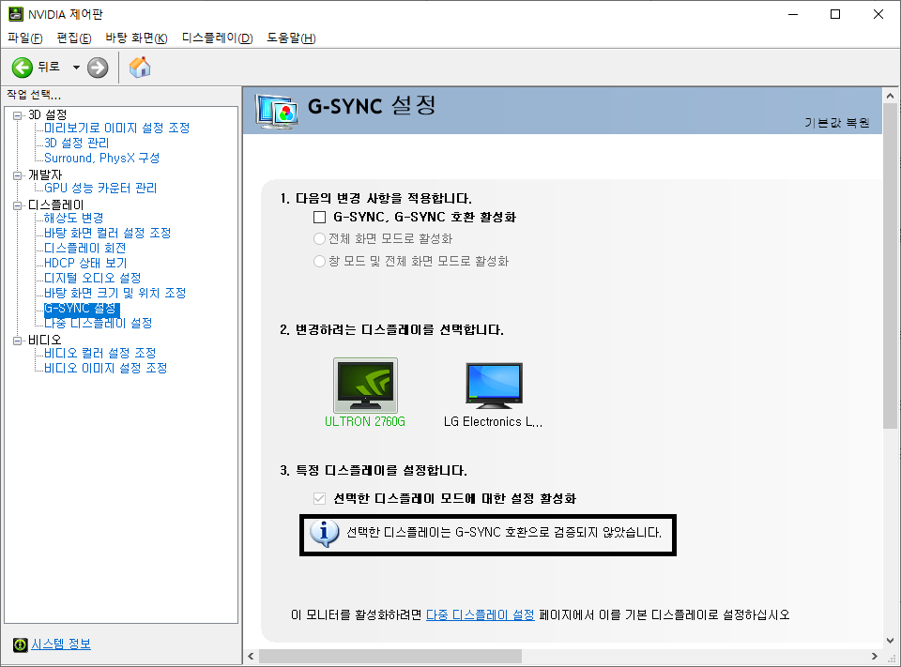Minimize the NVIDIA 제어판 window
901x667 pixels.
pyautogui.click(x=794, y=14)
